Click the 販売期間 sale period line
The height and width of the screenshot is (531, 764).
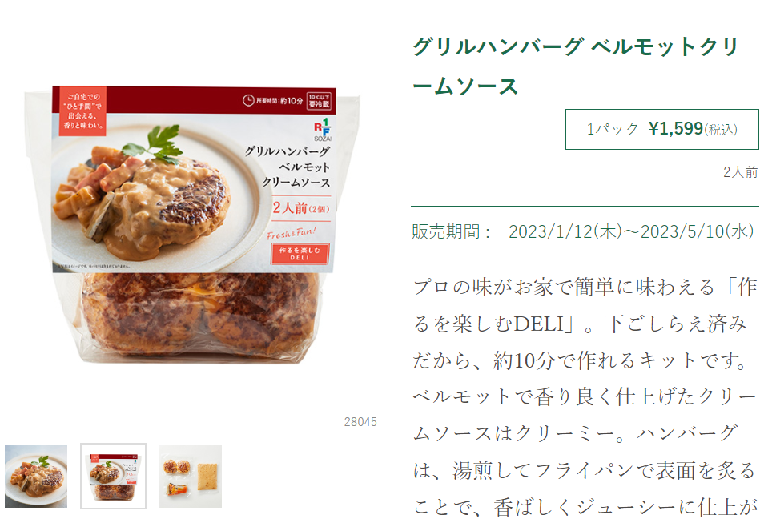pos(583,232)
